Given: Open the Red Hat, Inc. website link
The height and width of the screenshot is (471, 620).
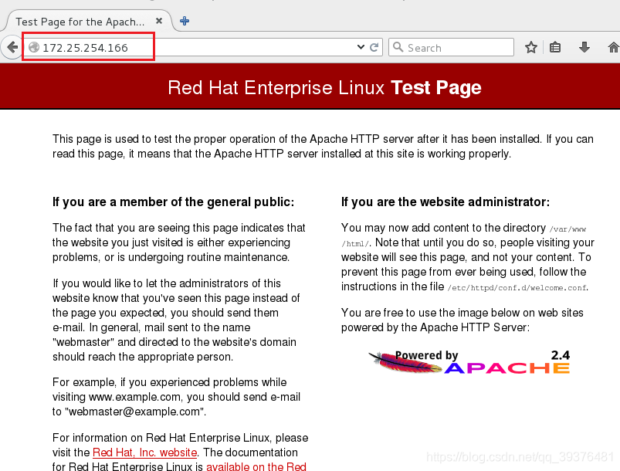Looking at the screenshot, I should [144, 452].
